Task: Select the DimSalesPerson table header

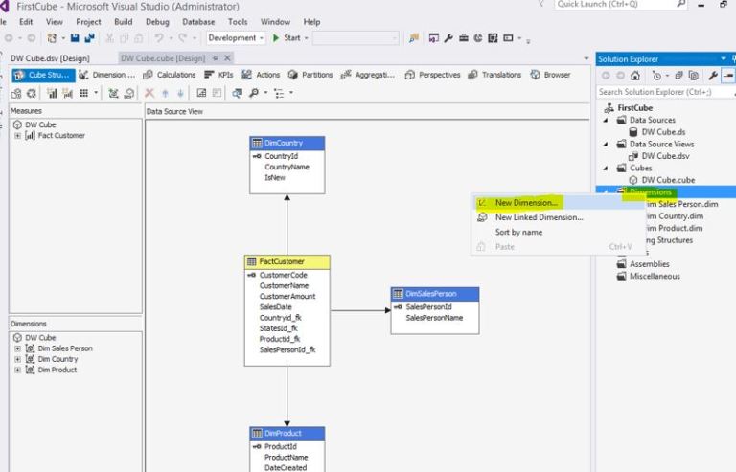Action: click(435, 294)
